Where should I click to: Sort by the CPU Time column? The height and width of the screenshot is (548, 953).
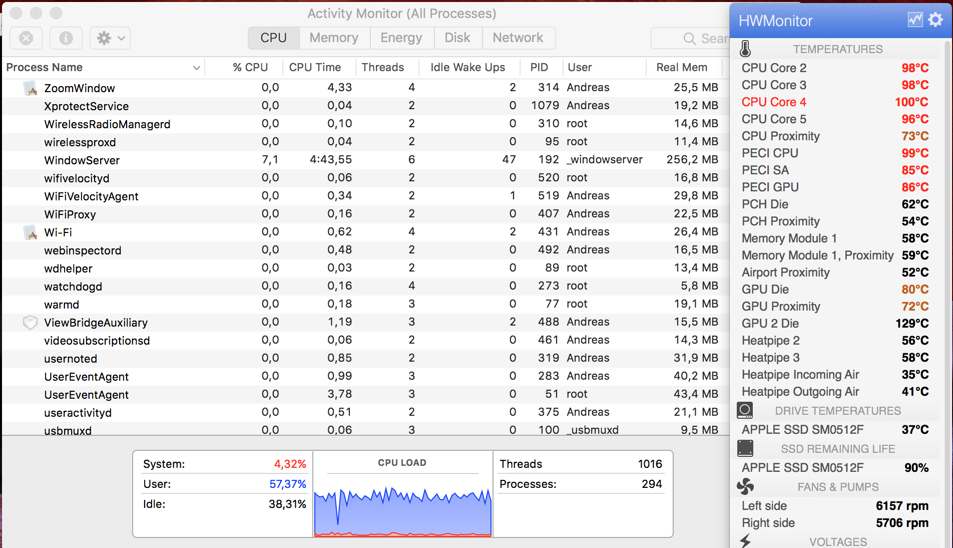click(319, 68)
